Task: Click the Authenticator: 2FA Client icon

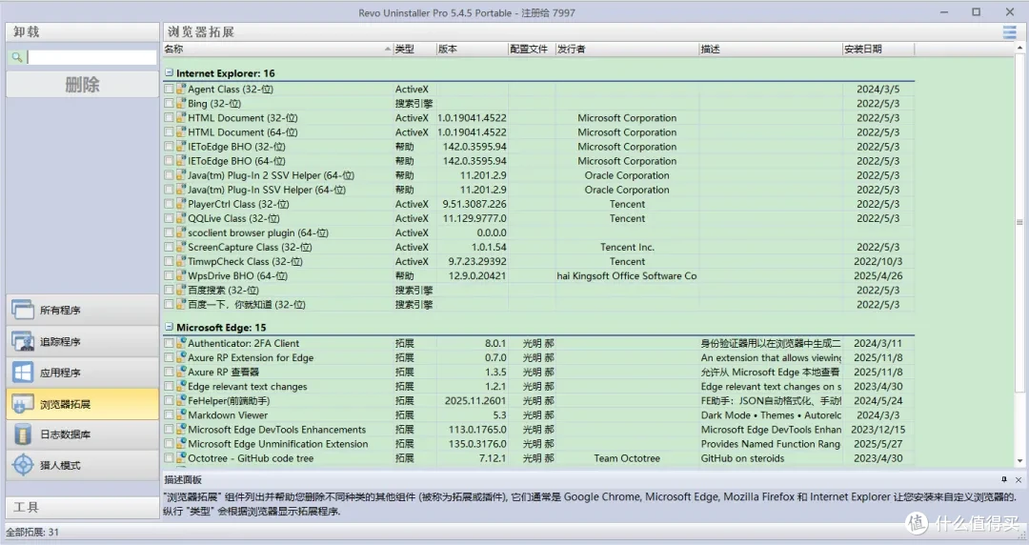Action: pos(181,343)
